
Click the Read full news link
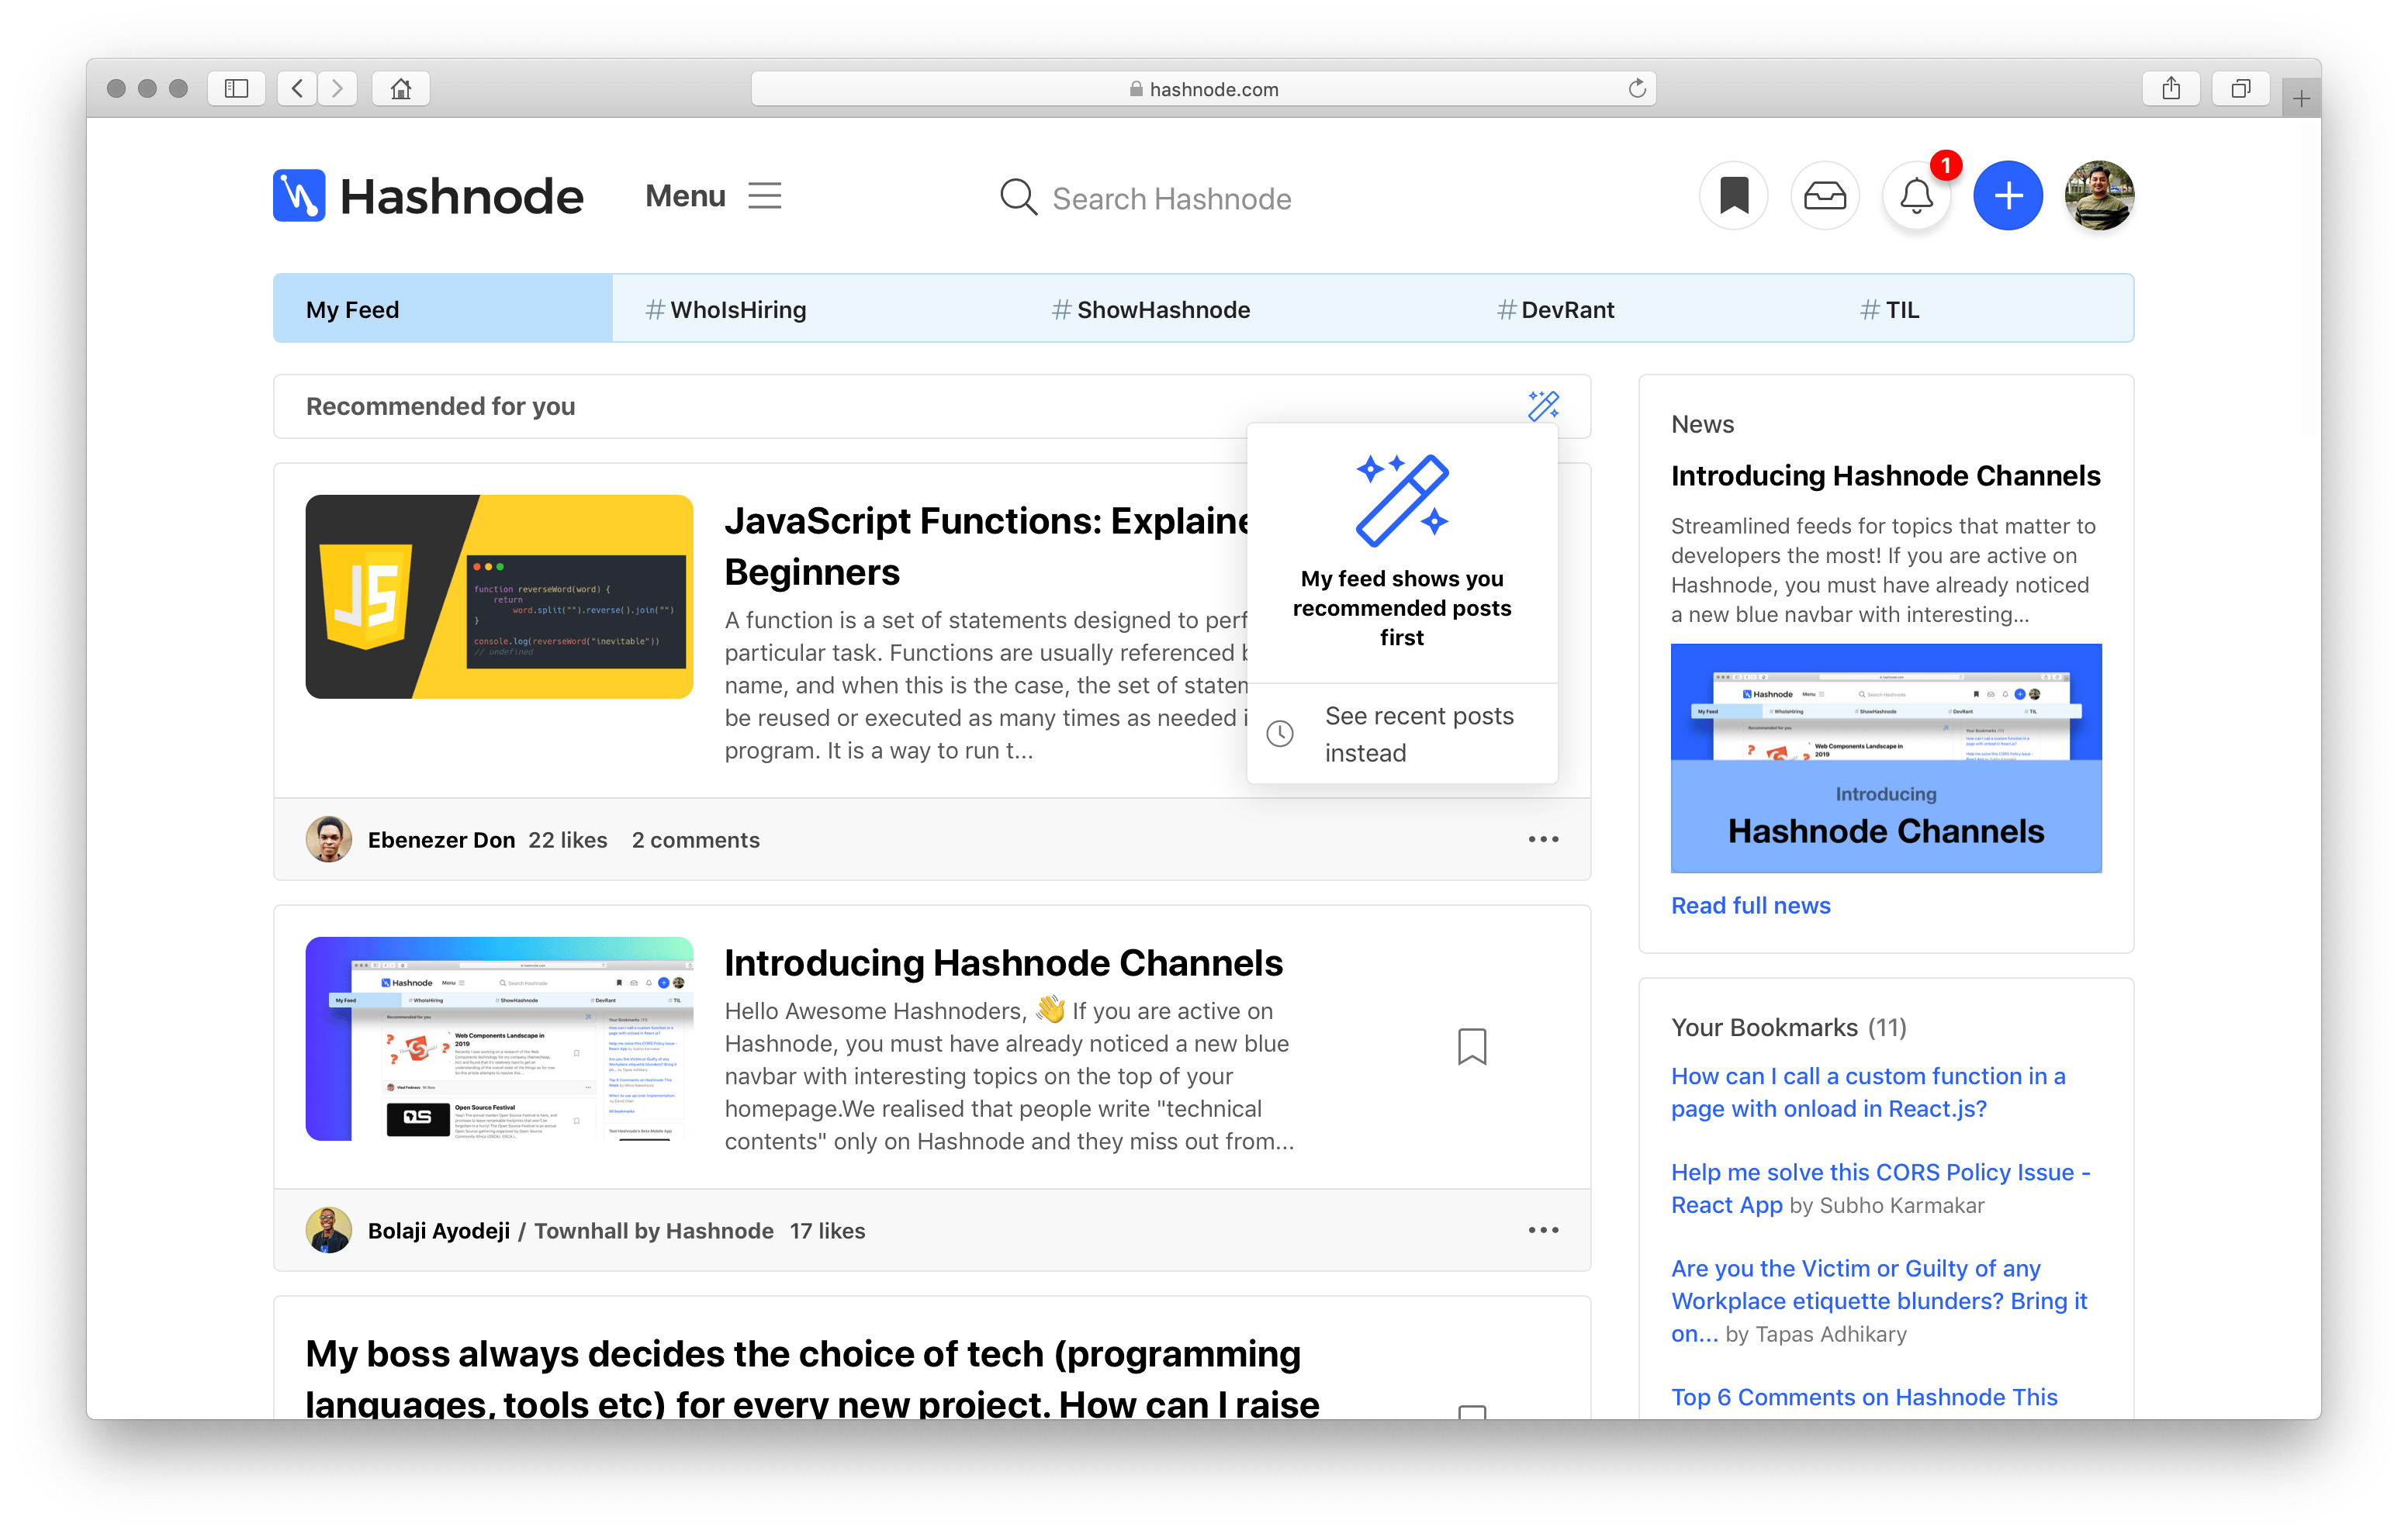[1750, 905]
